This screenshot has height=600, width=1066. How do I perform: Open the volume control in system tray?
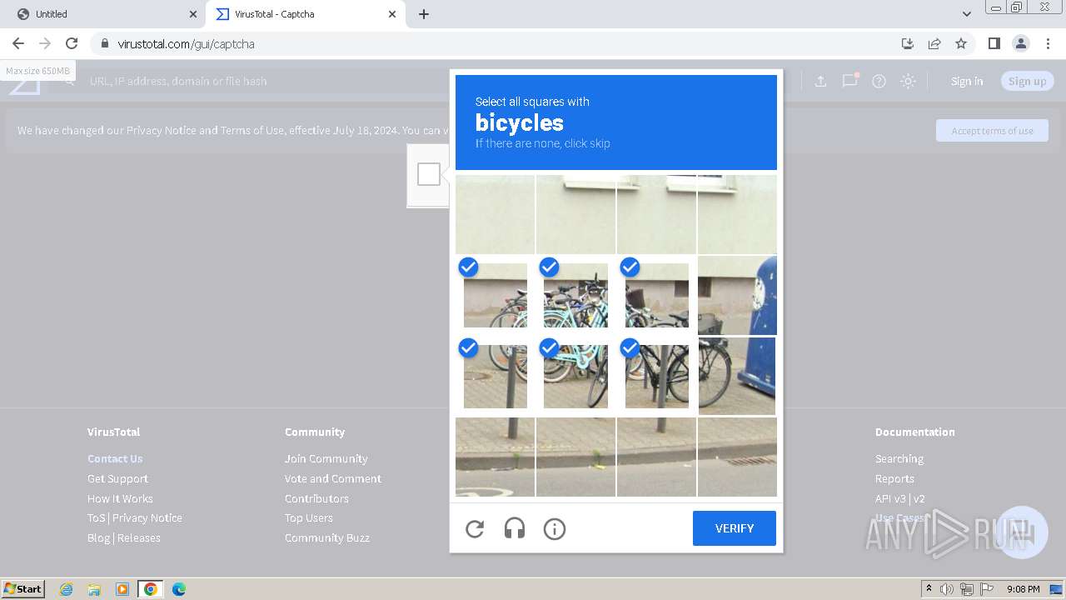947,589
